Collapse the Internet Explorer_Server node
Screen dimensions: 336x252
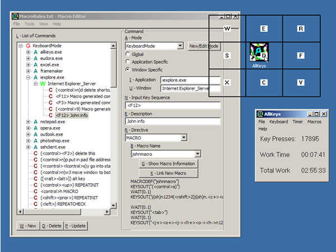[36, 83]
